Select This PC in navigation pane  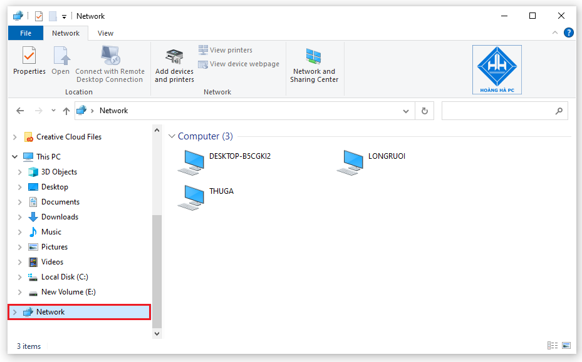(48, 157)
